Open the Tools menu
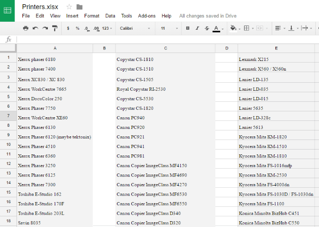Image resolution: width=319 pixels, height=227 pixels. 127,16
